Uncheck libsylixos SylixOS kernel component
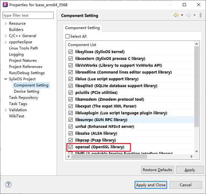 pyautogui.click(x=71, y=52)
